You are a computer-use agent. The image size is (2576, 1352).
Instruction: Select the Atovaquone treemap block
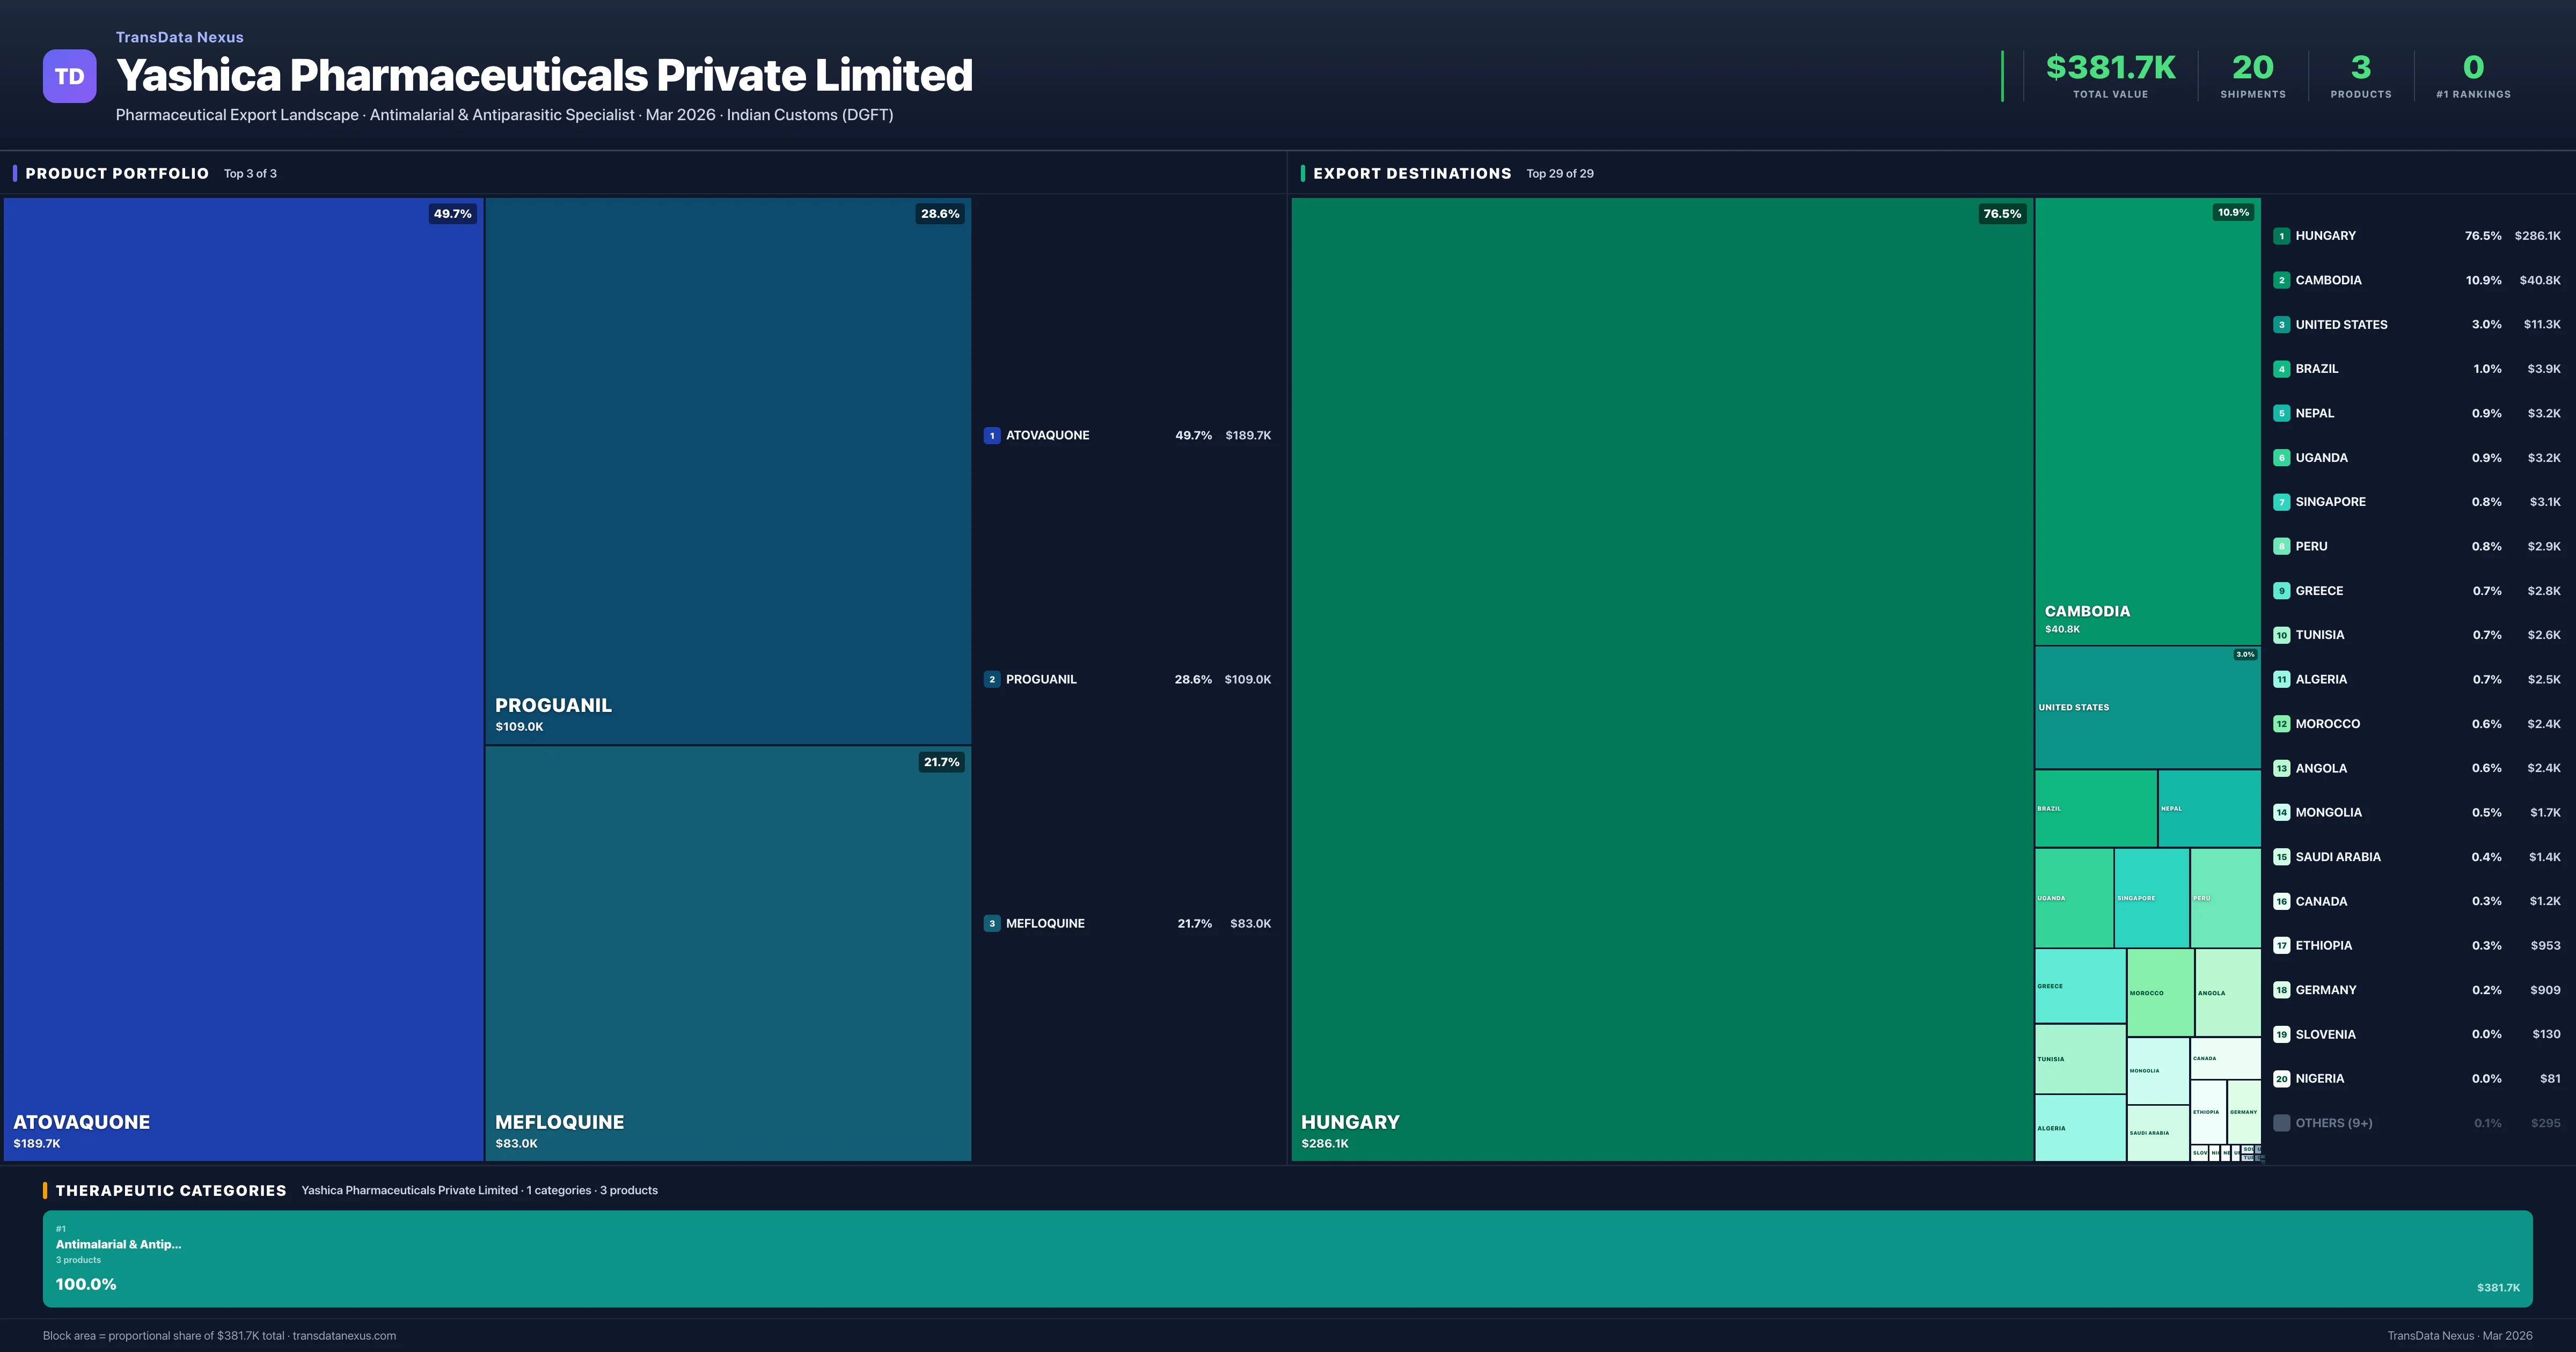point(243,678)
